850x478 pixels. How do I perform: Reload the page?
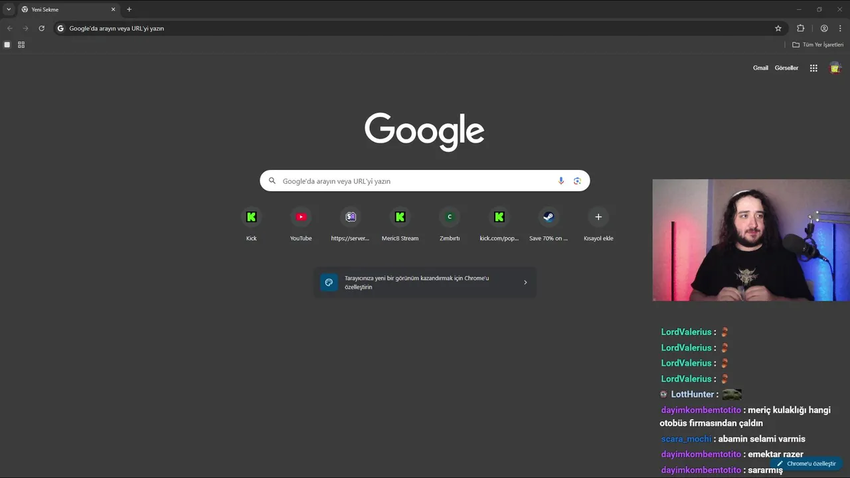[41, 29]
